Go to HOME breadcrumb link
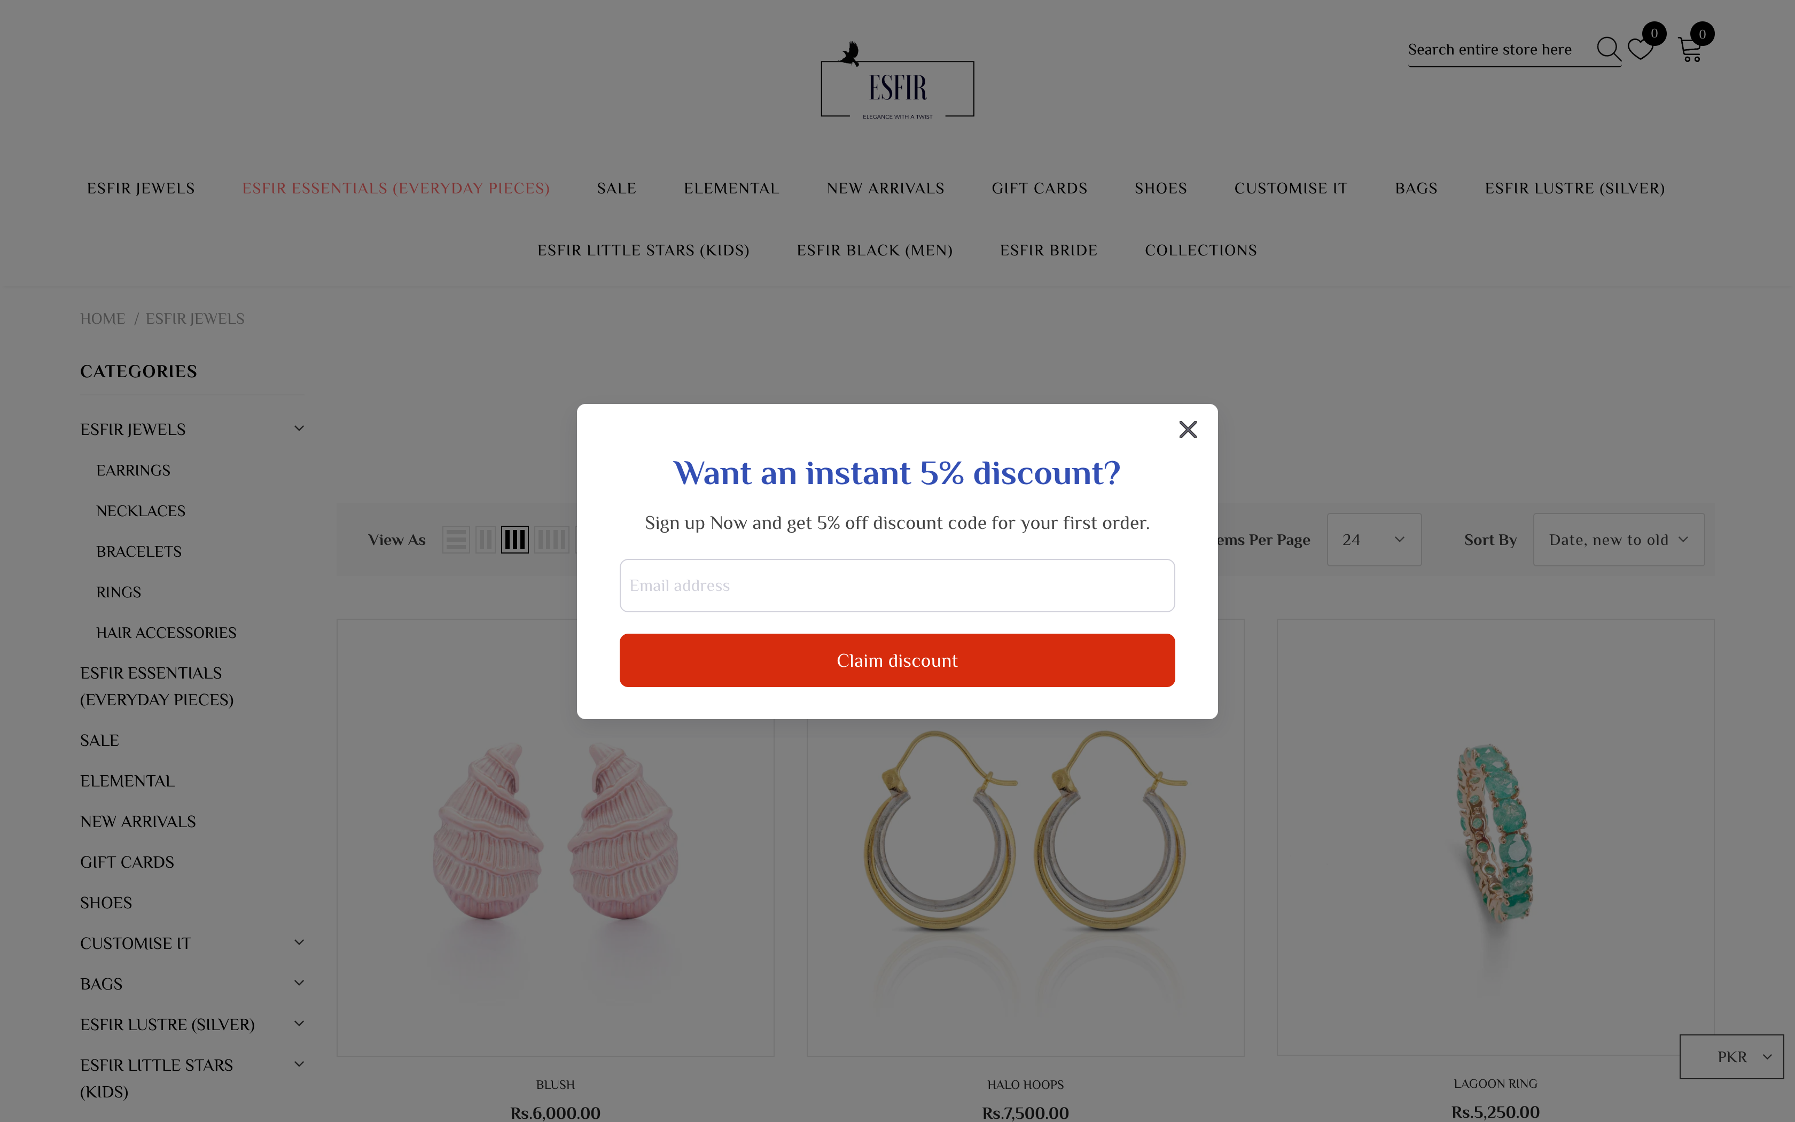 [x=103, y=318]
